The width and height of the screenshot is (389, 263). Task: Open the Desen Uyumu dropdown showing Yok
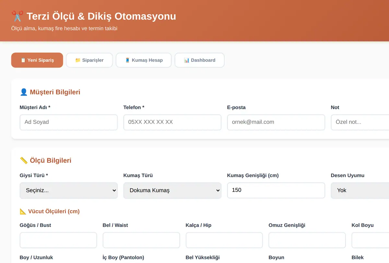tap(360, 190)
